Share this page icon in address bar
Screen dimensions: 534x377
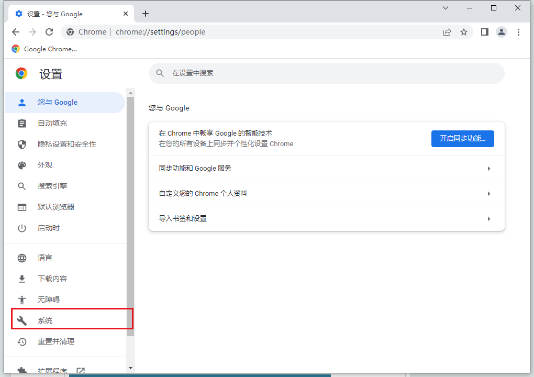(447, 32)
